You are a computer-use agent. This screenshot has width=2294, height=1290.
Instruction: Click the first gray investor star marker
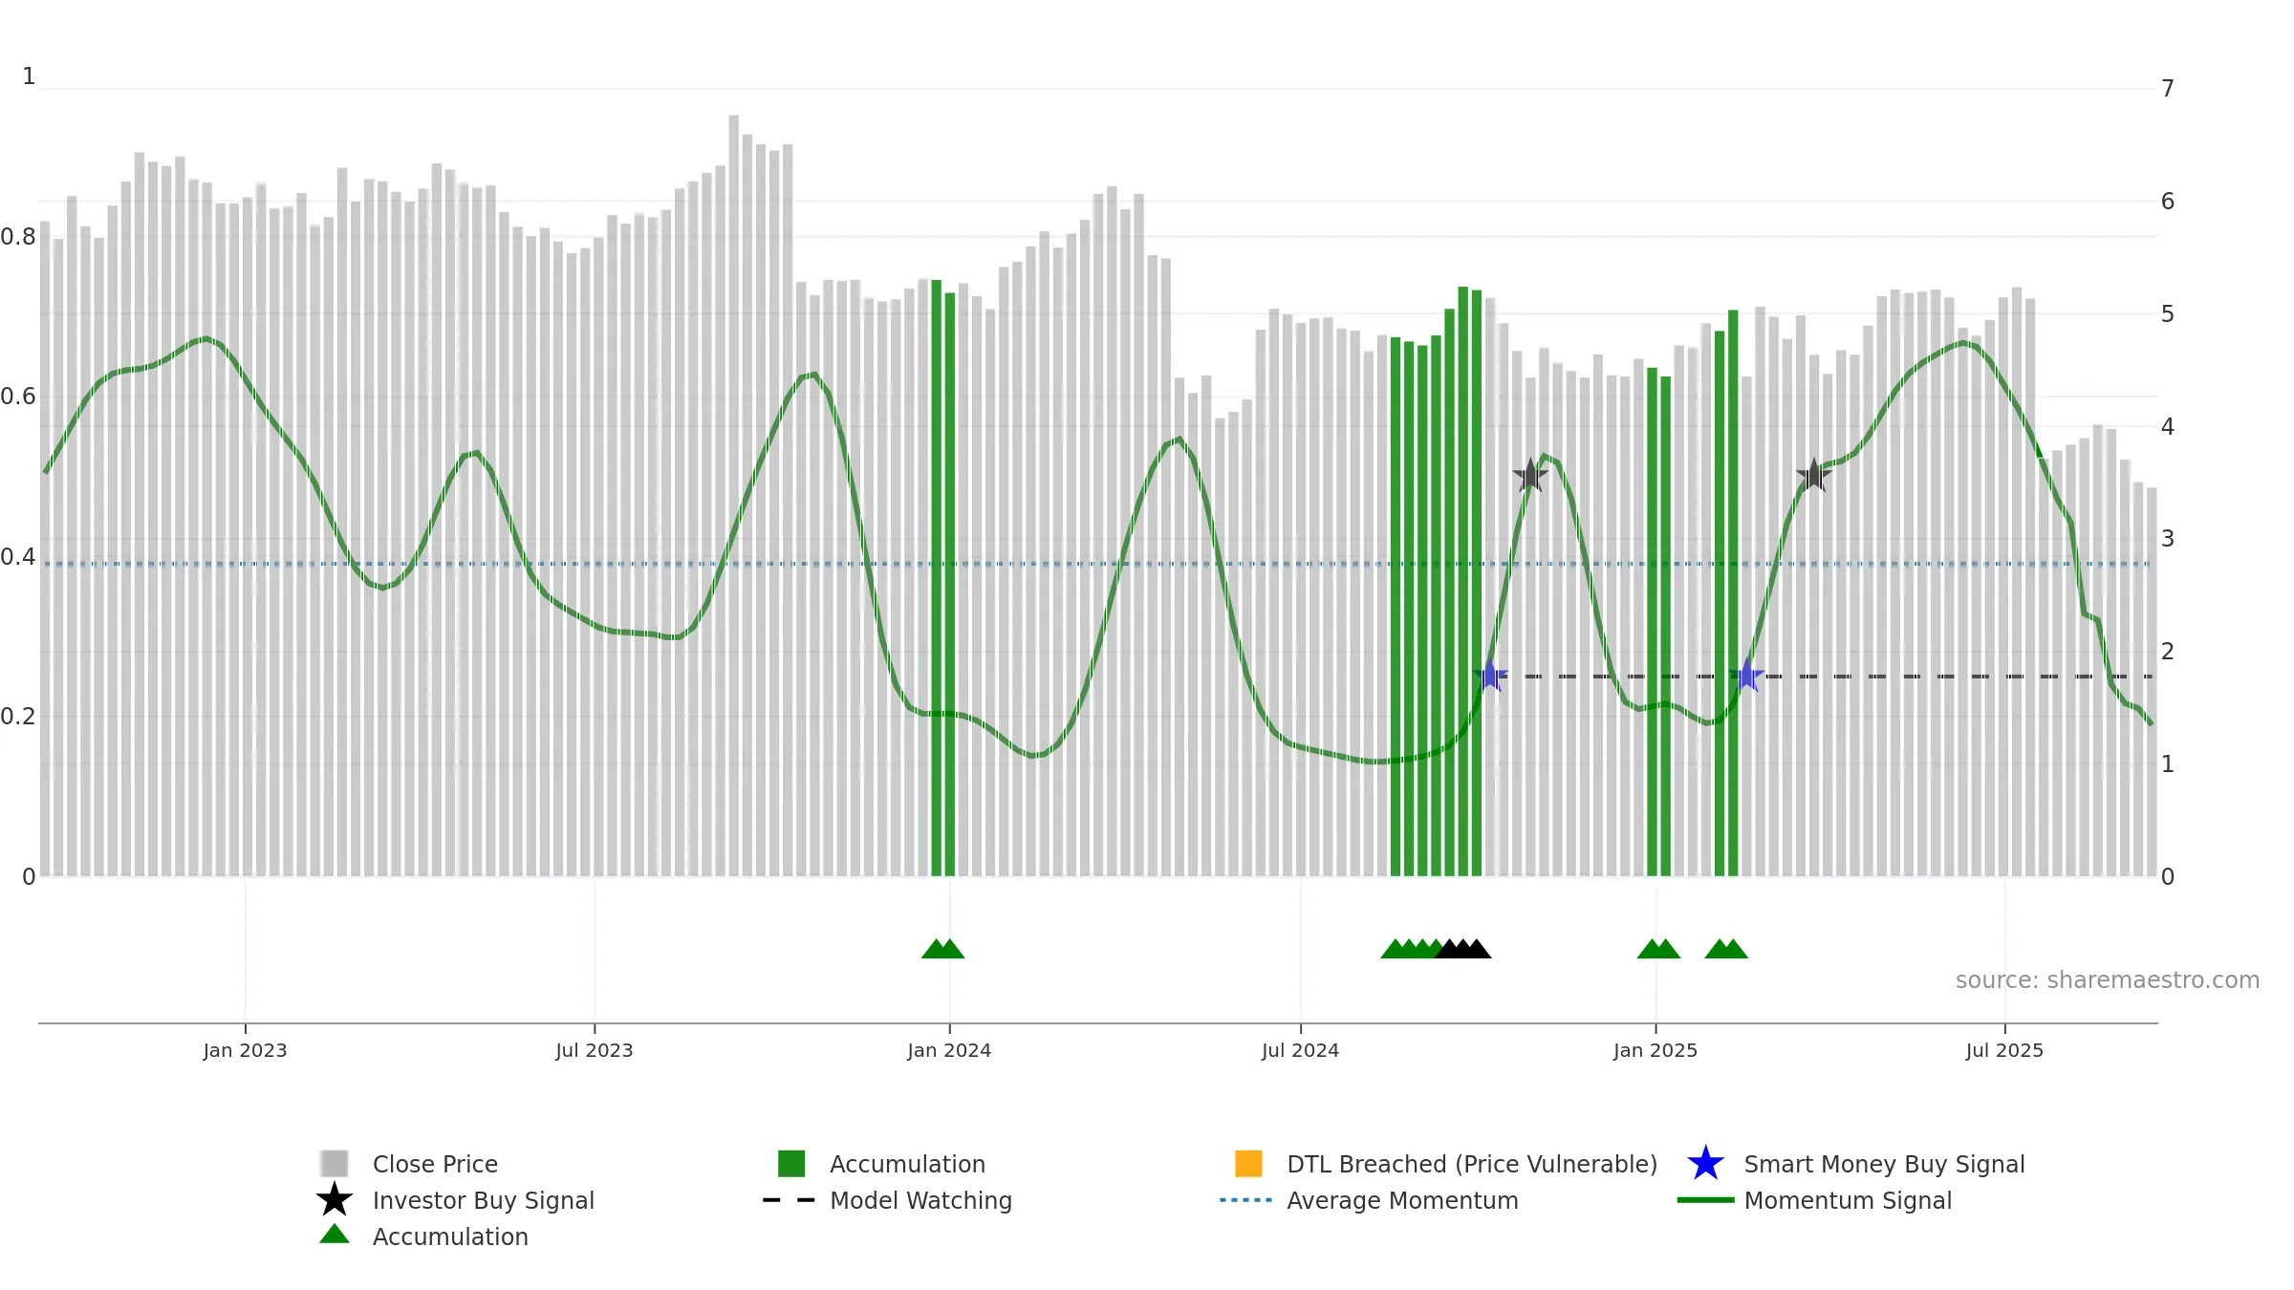coord(1530,475)
